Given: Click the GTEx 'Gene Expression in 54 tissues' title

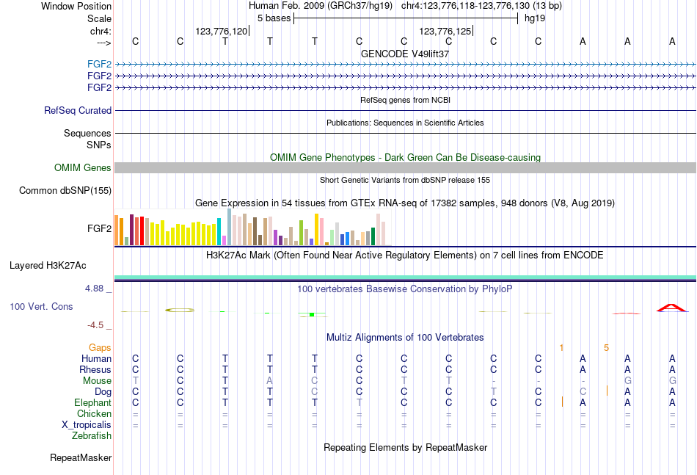Looking at the screenshot, I should [405, 203].
